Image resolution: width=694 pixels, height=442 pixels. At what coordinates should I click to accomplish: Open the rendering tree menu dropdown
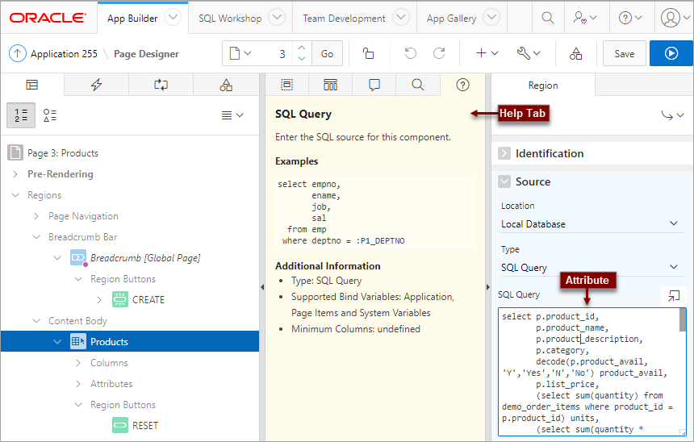(x=232, y=115)
